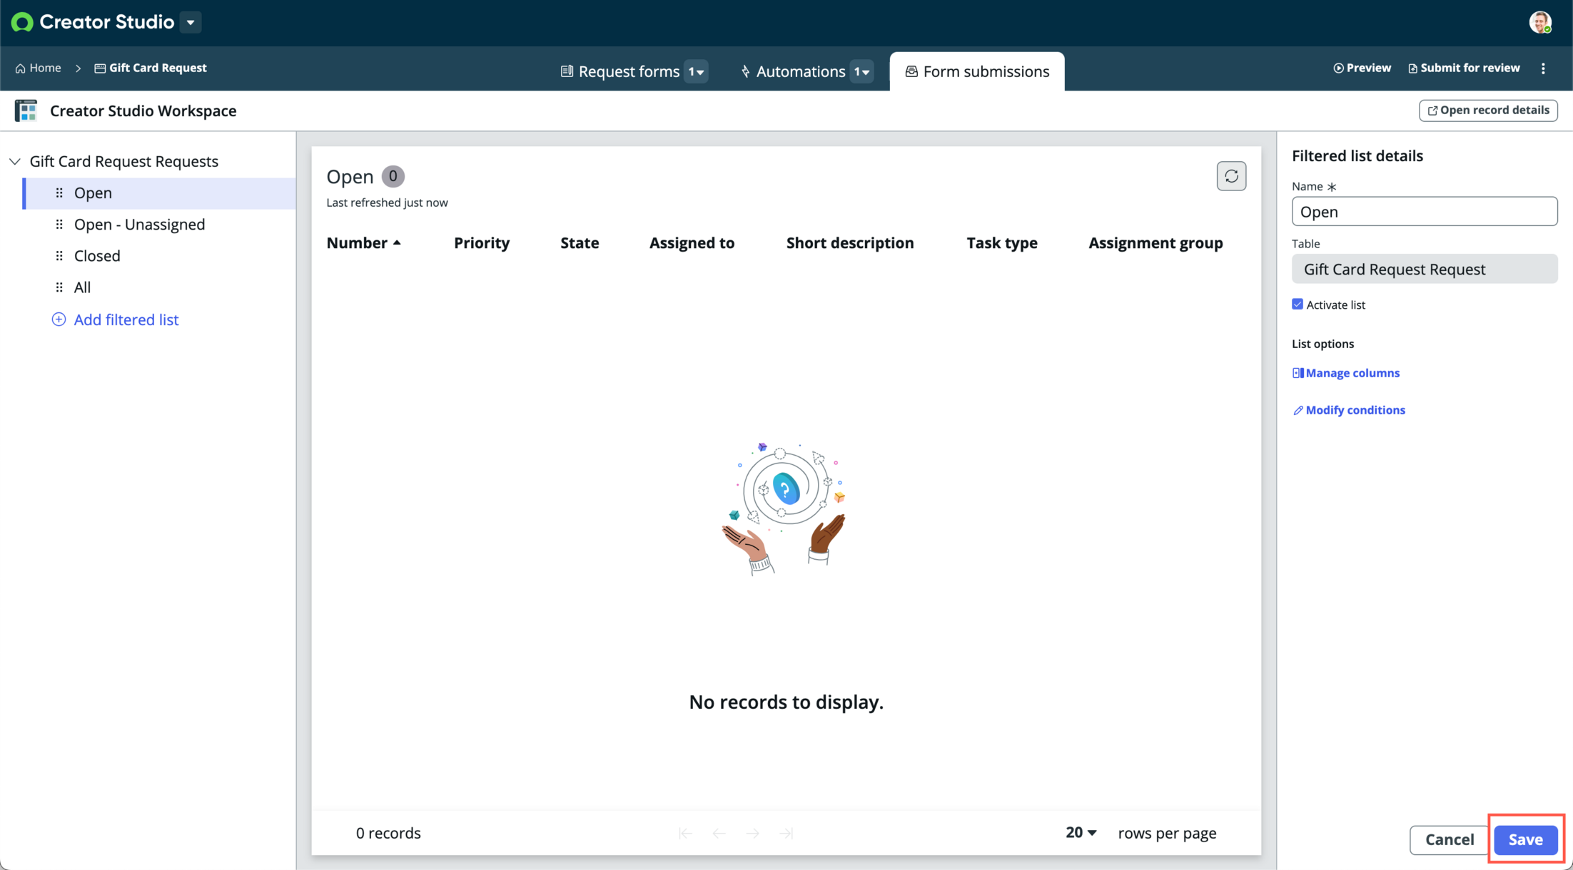Open the user avatar profile menu
The width and height of the screenshot is (1573, 870).
pos(1539,22)
